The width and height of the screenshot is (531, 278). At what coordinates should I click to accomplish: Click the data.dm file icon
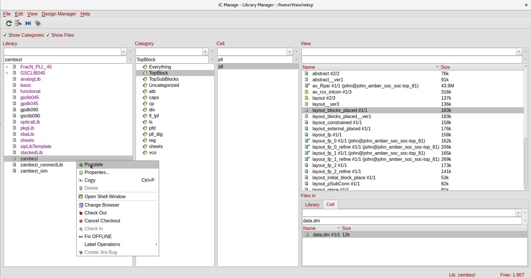pyautogui.click(x=307, y=234)
